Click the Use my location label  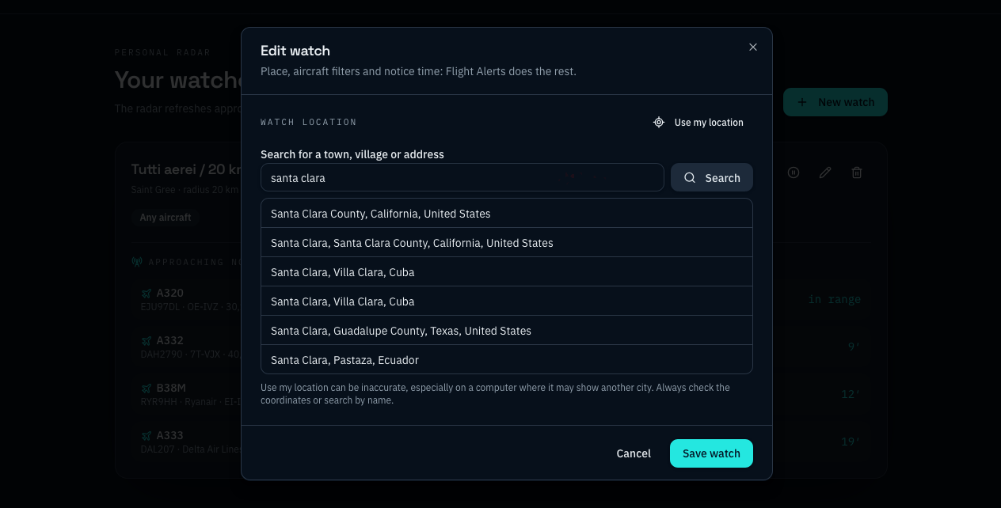709,123
